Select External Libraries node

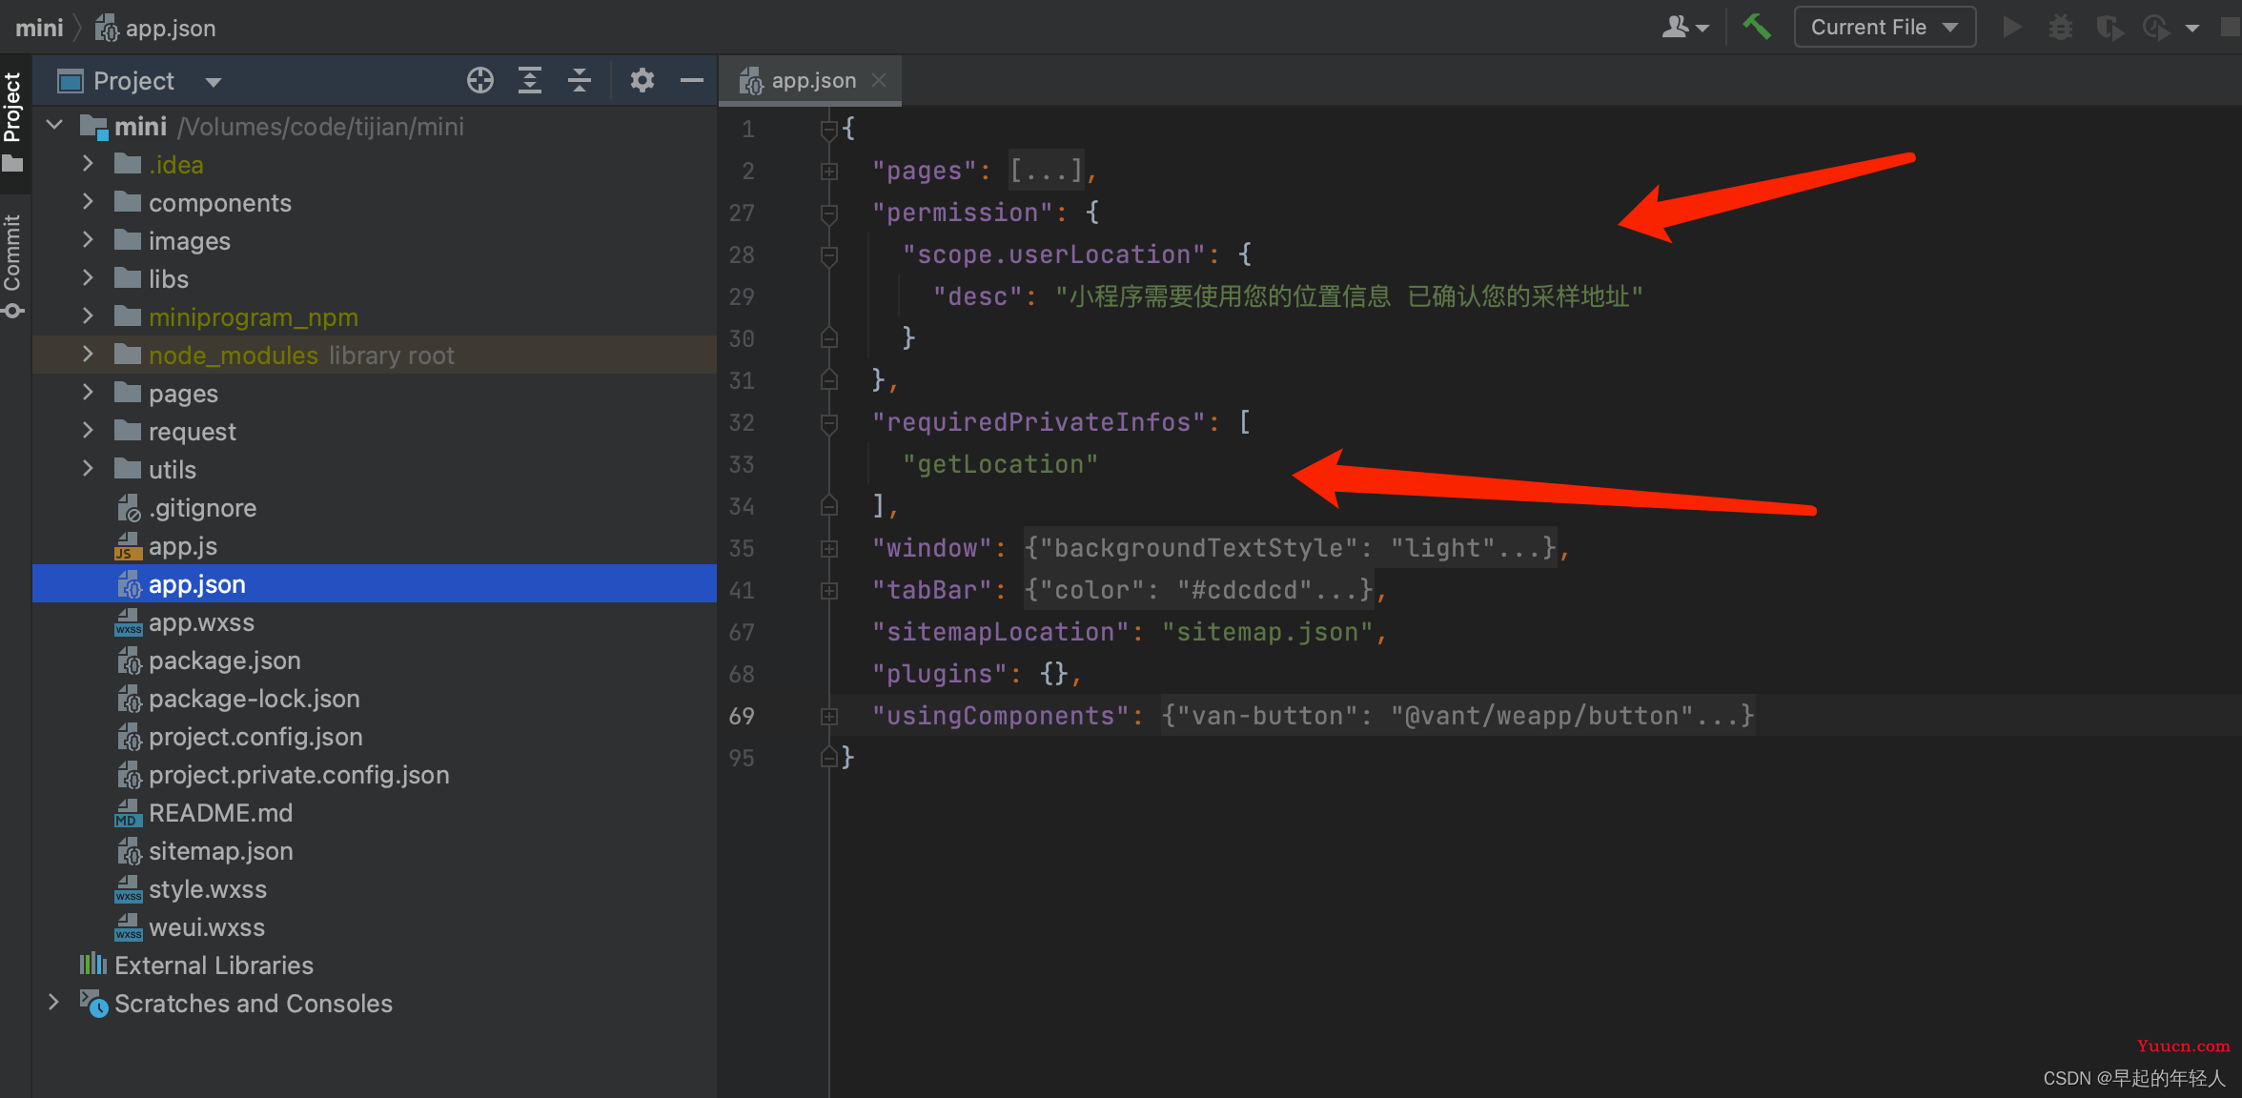click(x=375, y=966)
